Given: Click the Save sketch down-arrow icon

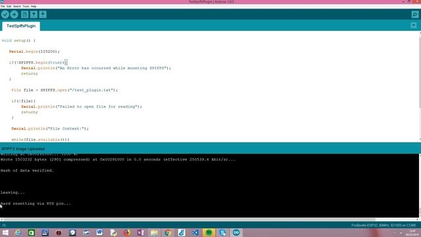Looking at the screenshot, I should click(x=43, y=14).
